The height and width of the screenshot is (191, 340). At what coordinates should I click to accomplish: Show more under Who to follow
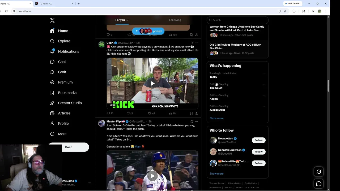tap(216, 174)
